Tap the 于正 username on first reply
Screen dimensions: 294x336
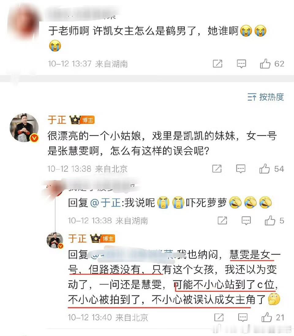(57, 120)
